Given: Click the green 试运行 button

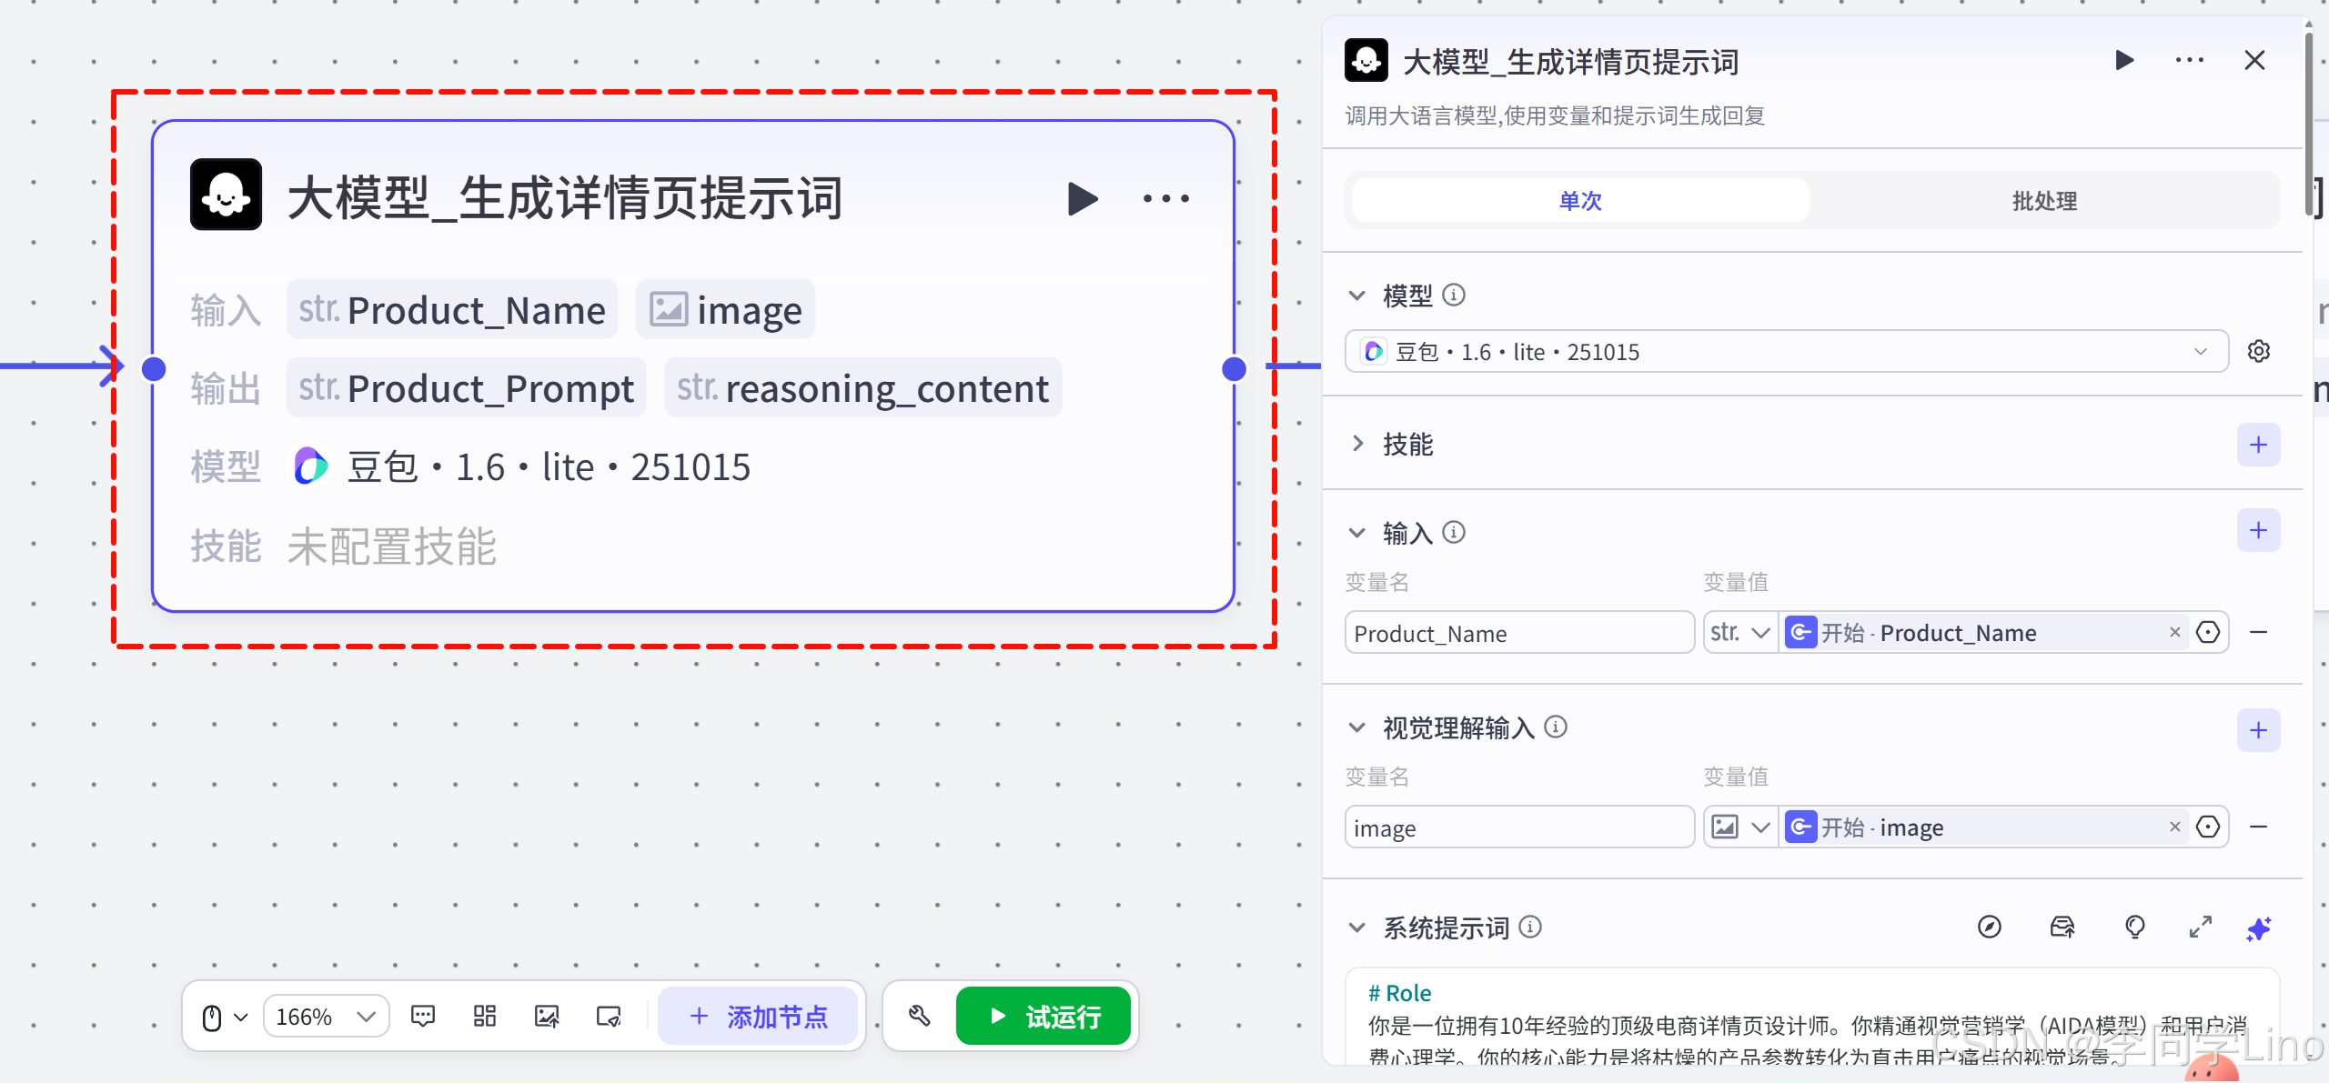Looking at the screenshot, I should [1044, 1016].
